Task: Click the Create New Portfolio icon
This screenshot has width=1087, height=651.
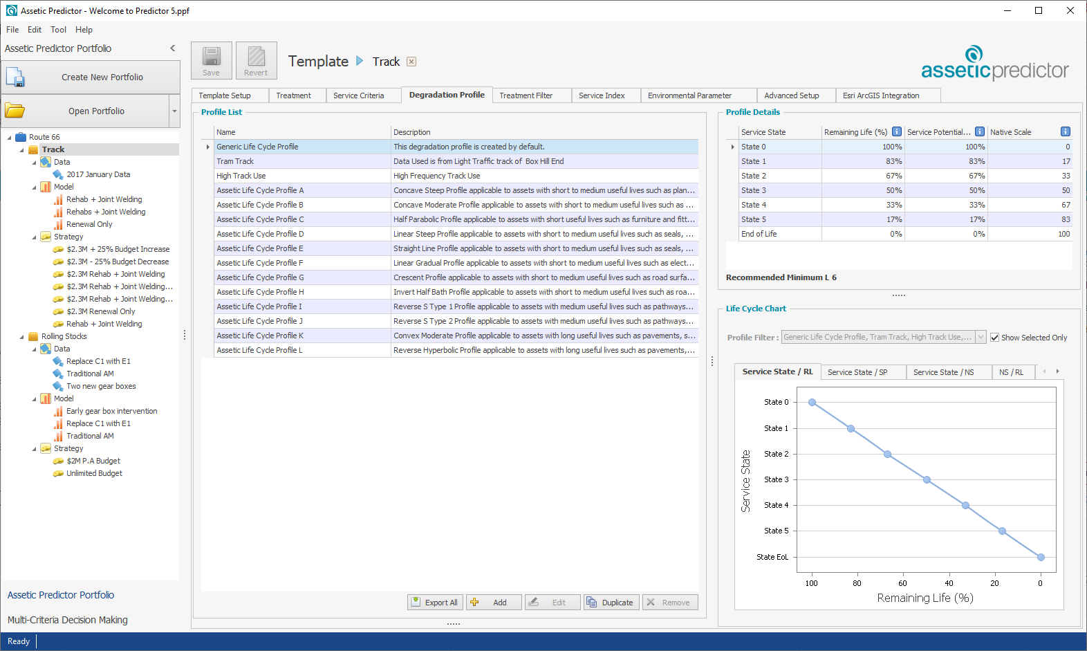Action: (x=16, y=77)
